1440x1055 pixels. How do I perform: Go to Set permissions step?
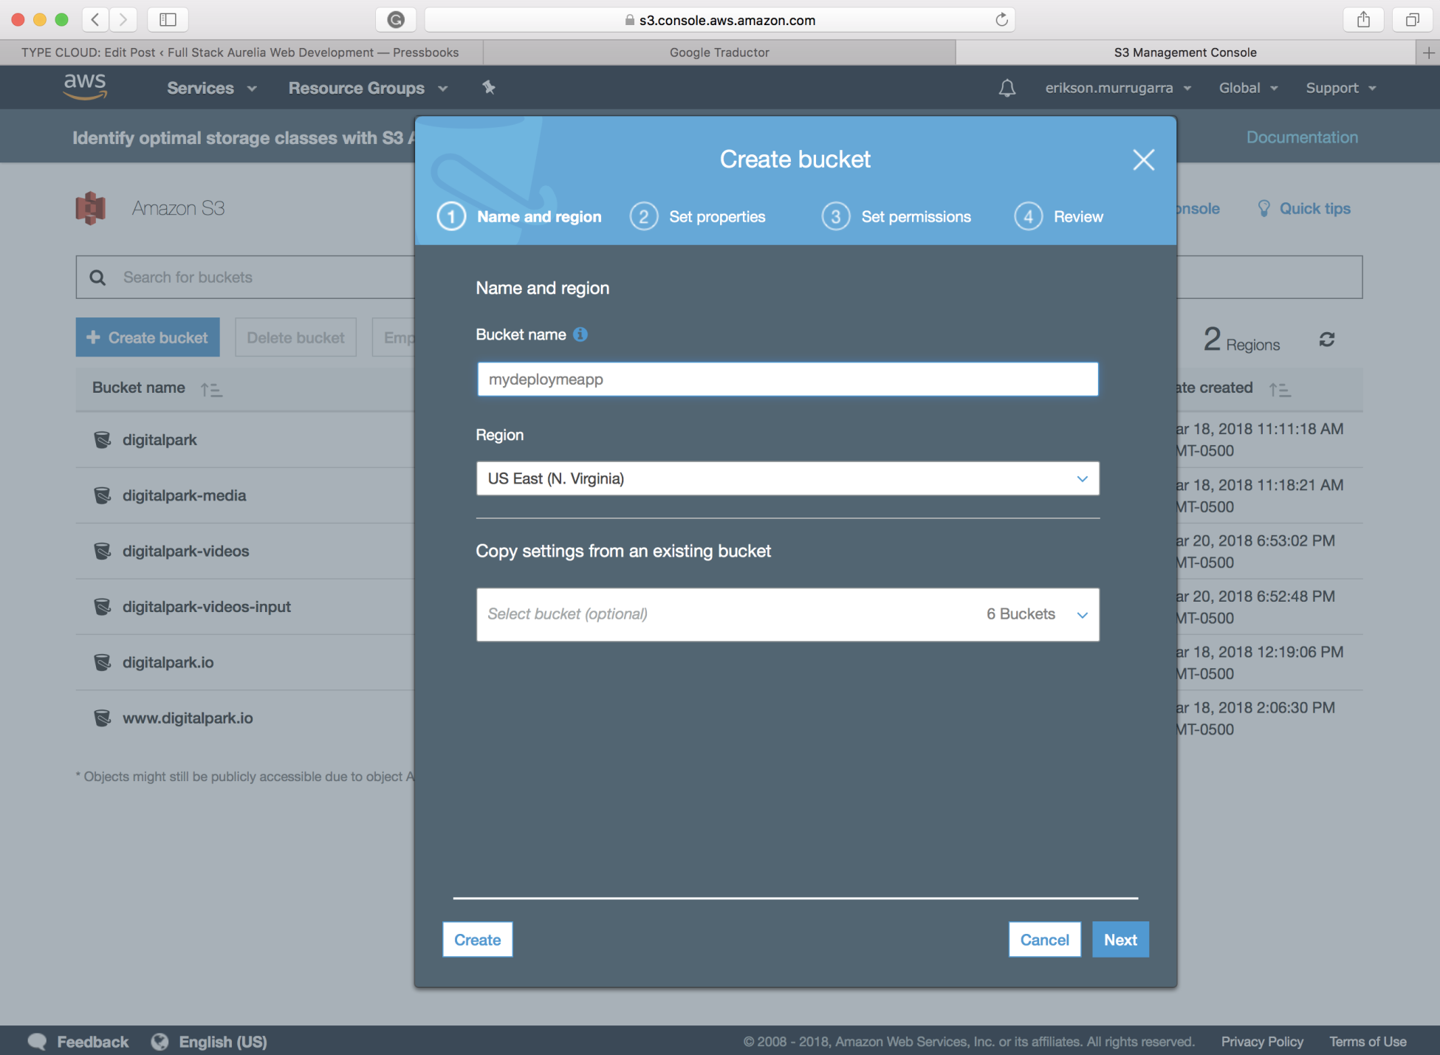(896, 217)
